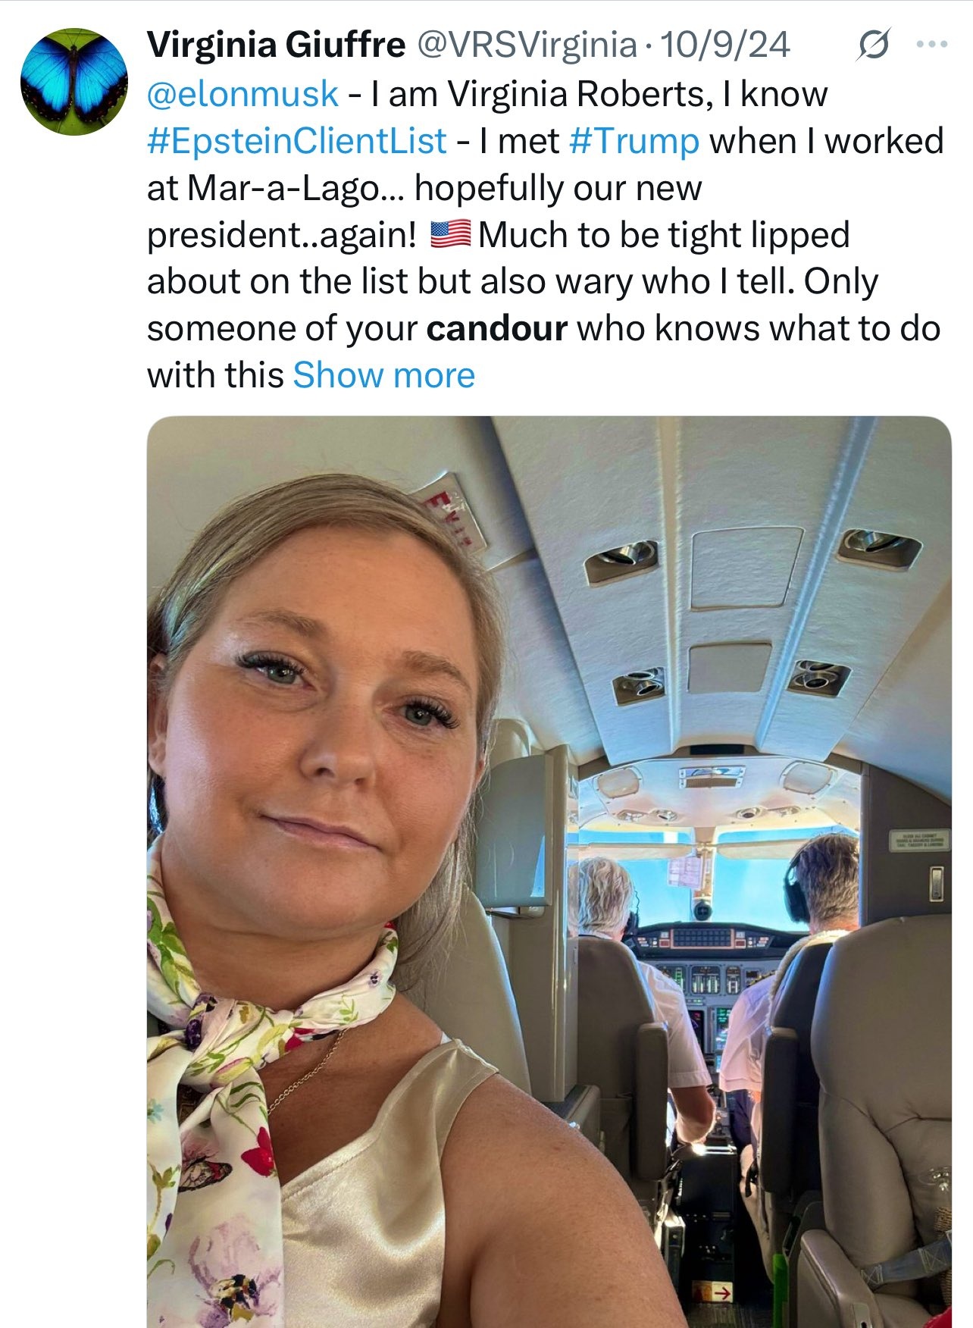Open the three-dot more options menu
This screenshot has height=1328, width=973.
click(931, 45)
